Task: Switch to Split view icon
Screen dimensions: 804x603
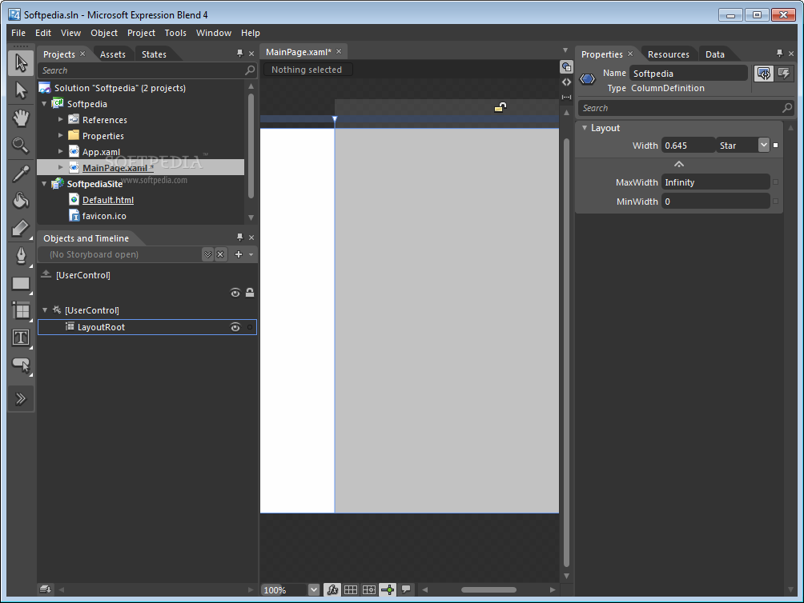Action: click(x=566, y=97)
